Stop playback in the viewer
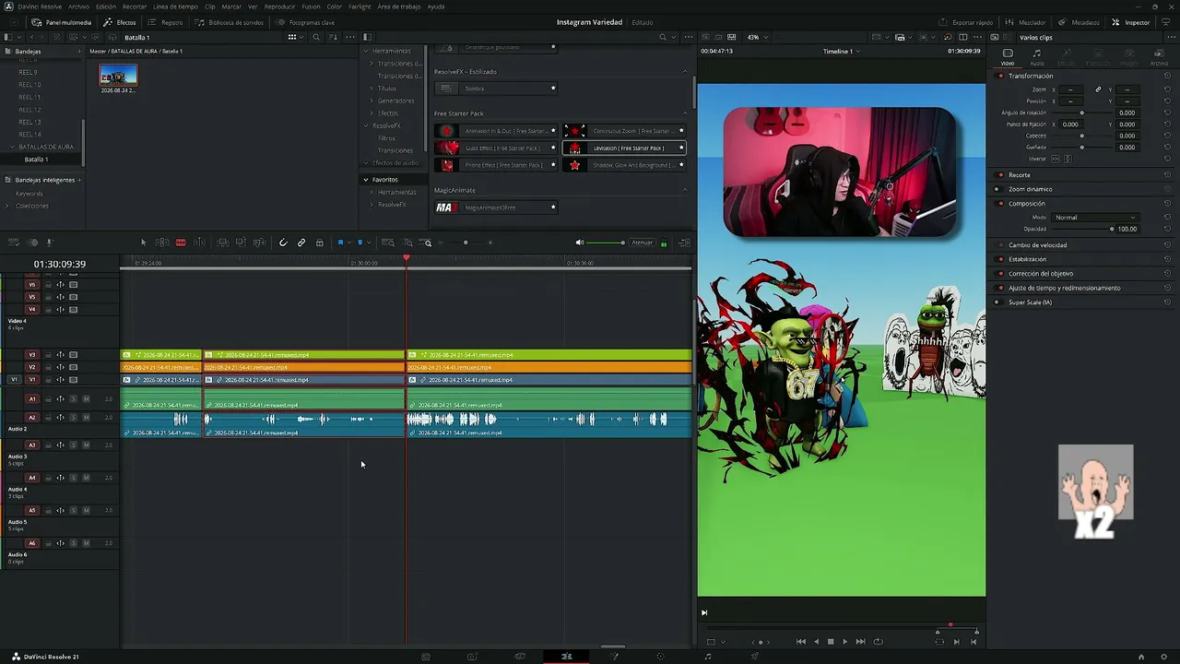 (x=831, y=642)
